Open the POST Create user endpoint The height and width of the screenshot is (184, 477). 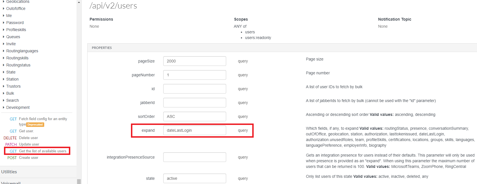click(28, 158)
